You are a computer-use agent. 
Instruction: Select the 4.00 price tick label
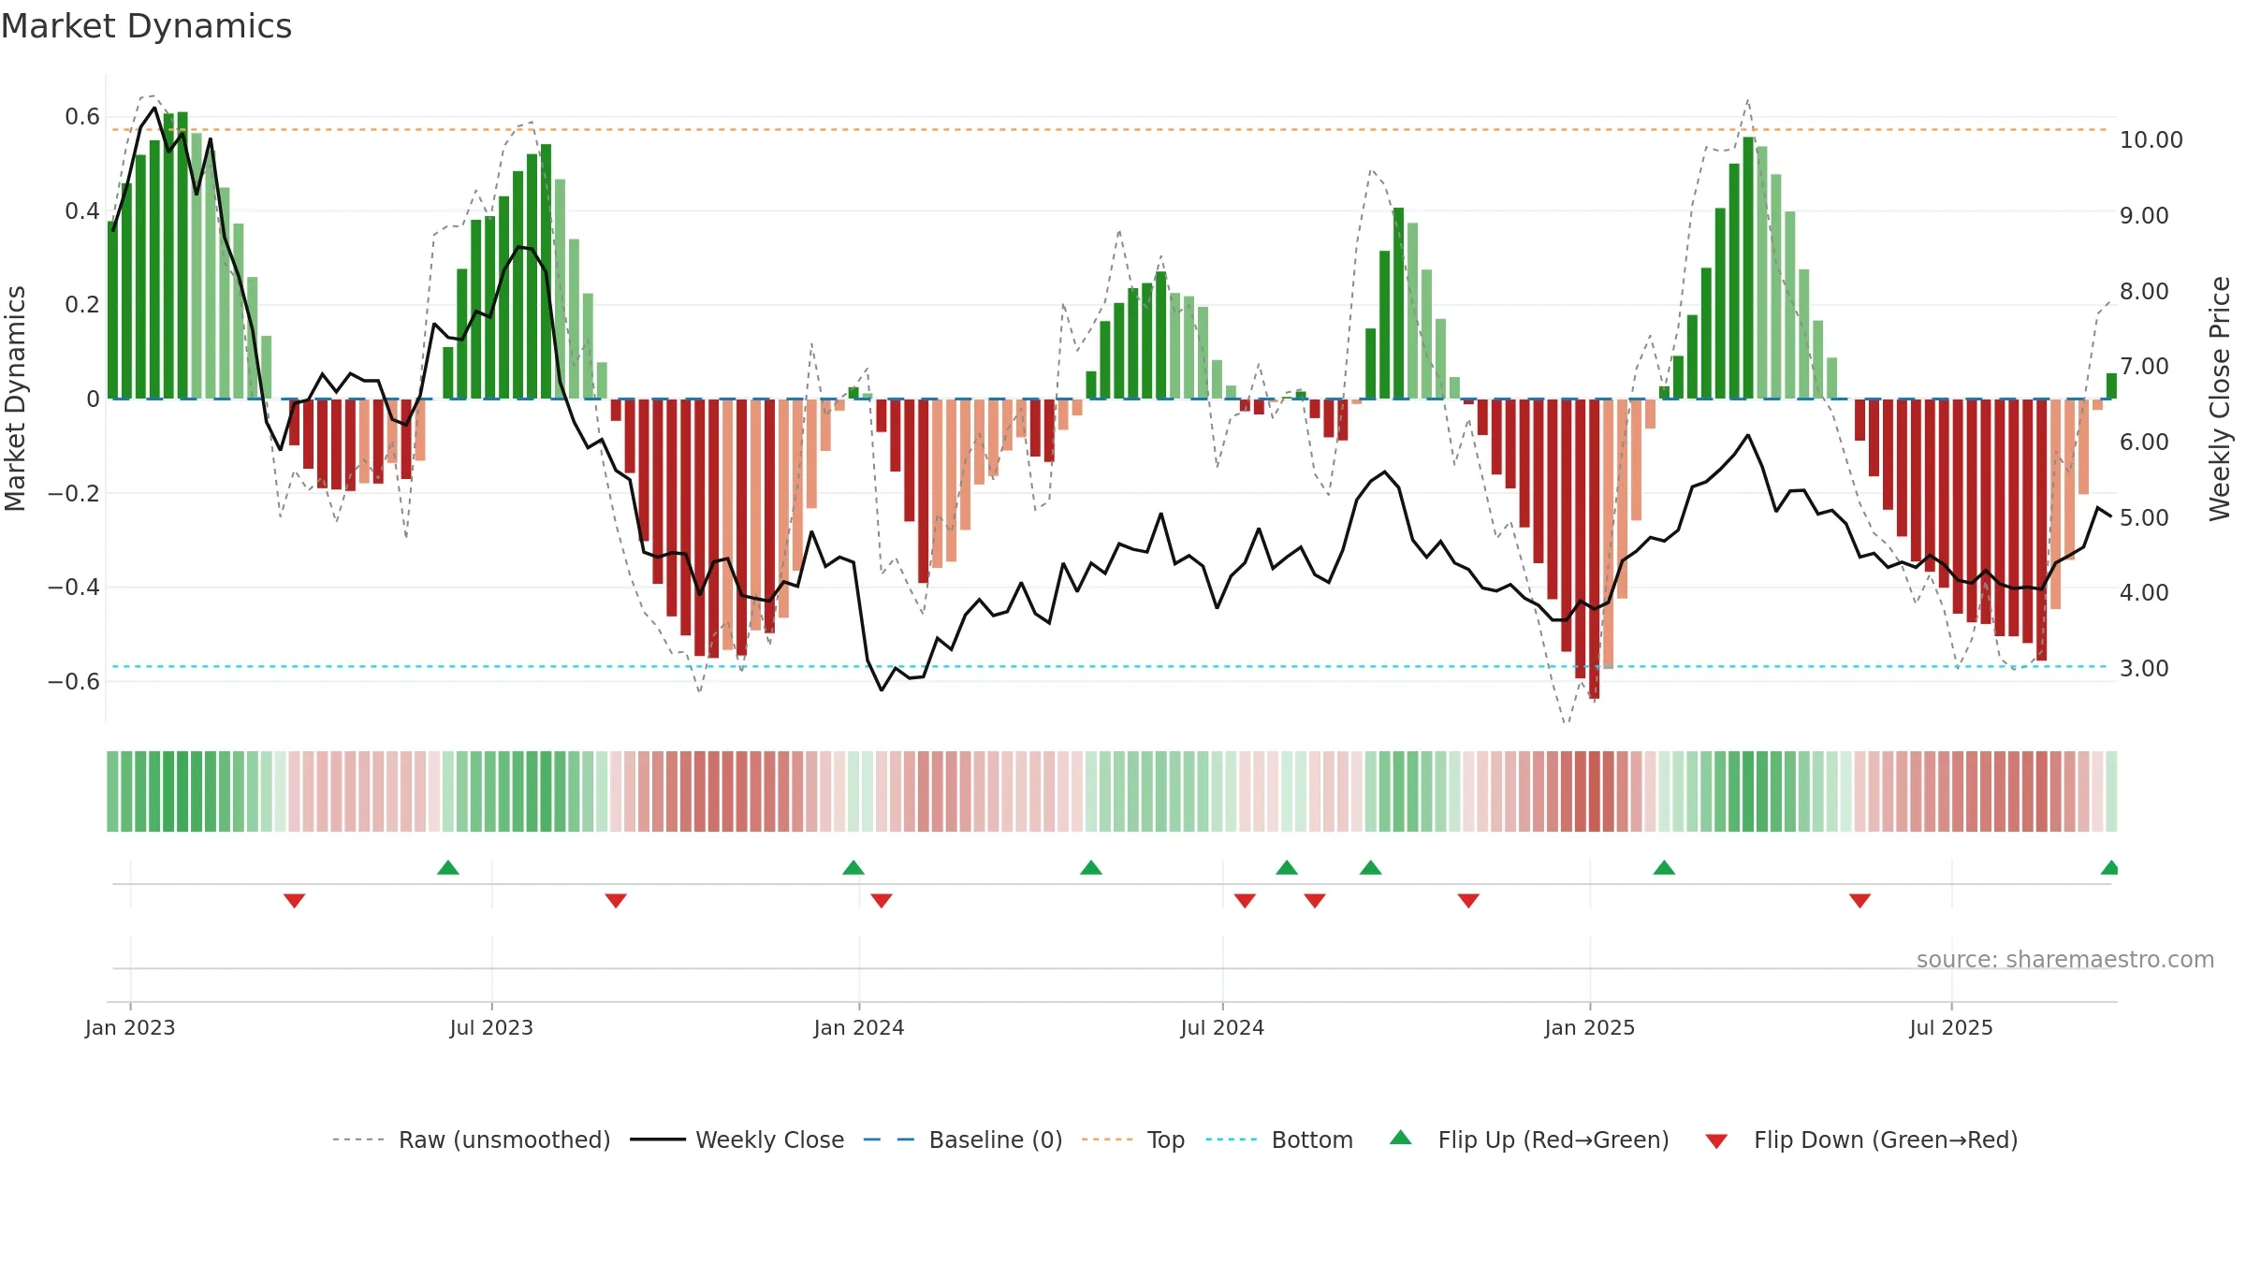coord(2144,593)
